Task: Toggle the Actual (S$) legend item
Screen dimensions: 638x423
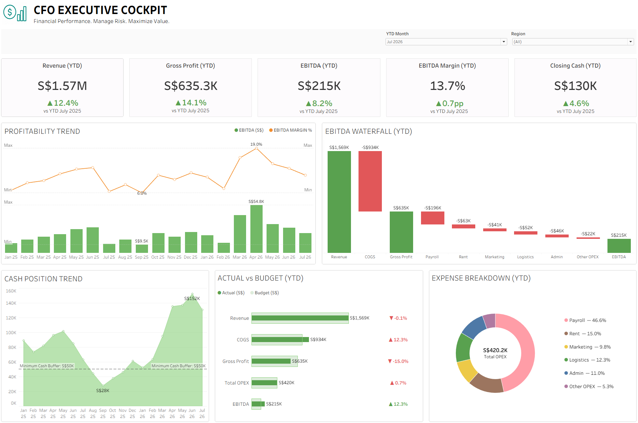Action: pos(231,293)
